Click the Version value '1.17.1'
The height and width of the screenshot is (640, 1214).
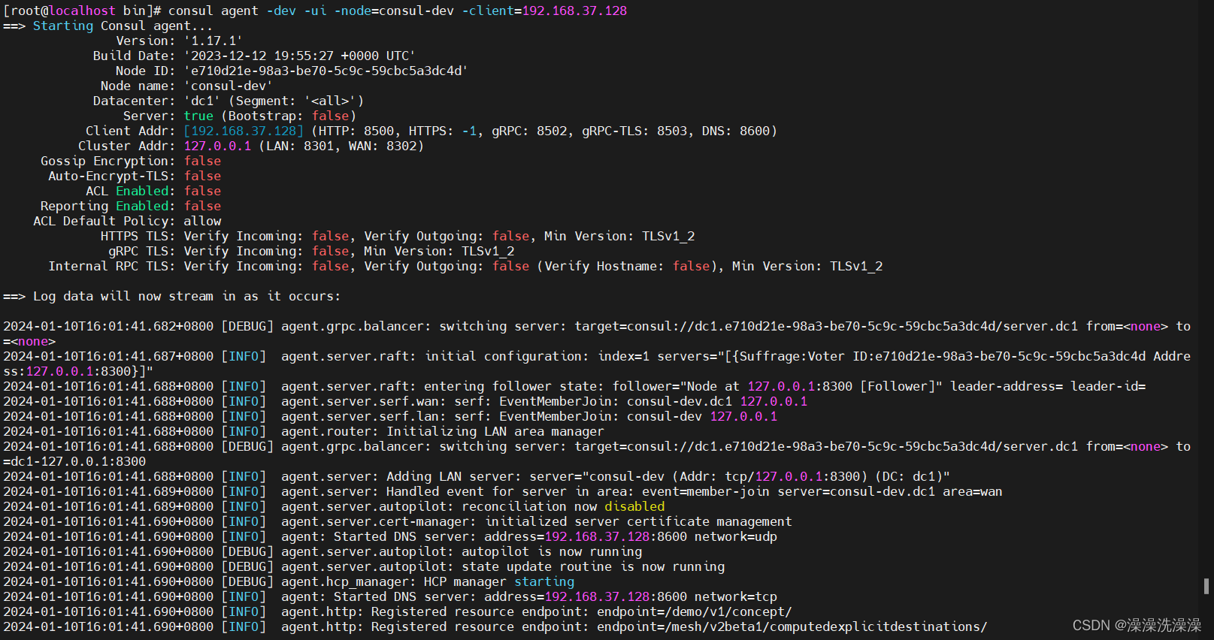[213, 41]
